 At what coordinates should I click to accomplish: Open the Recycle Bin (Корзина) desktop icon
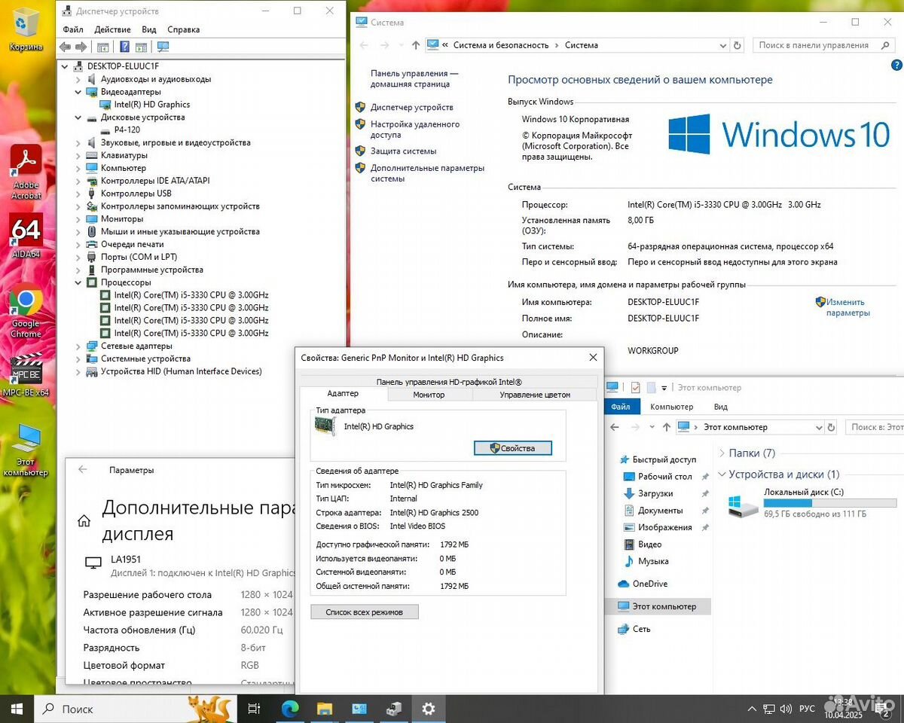[x=26, y=30]
